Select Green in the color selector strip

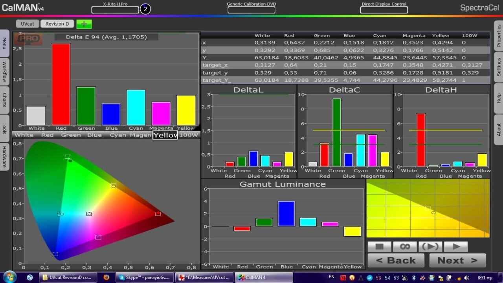pyautogui.click(x=71, y=135)
